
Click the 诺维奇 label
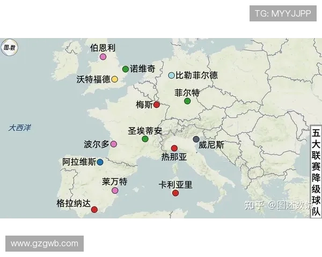click(143, 69)
